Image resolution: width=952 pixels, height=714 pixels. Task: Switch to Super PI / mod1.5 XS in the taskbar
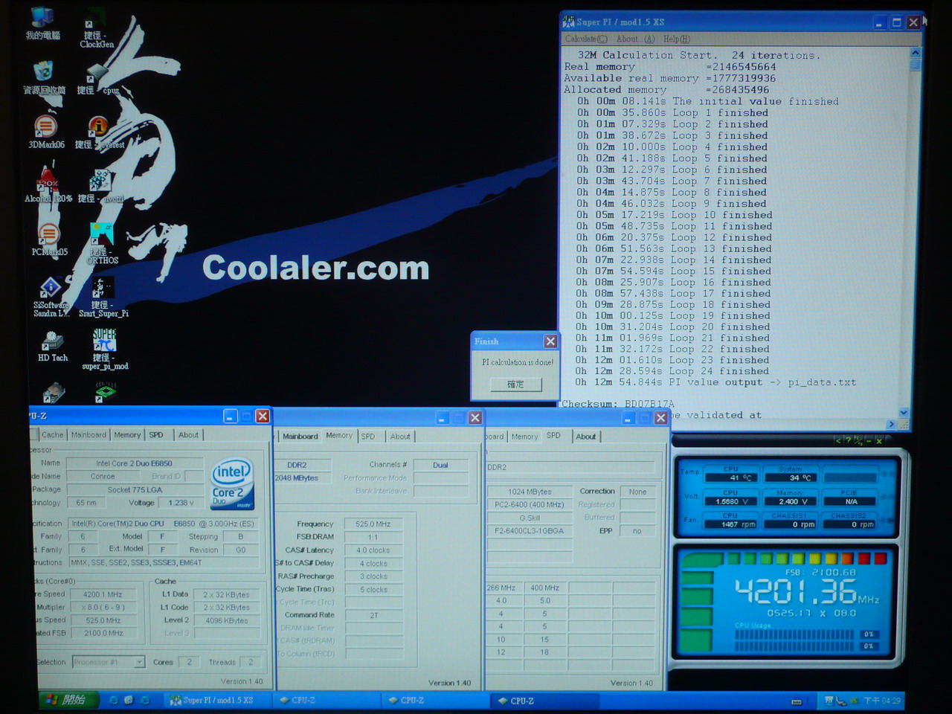coord(216,700)
